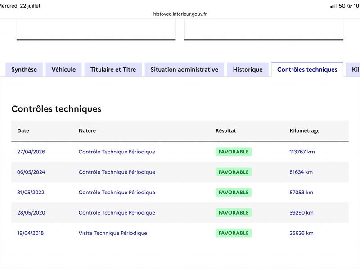Select the Contrôles techniques tab
360x270 pixels.
coord(307,70)
